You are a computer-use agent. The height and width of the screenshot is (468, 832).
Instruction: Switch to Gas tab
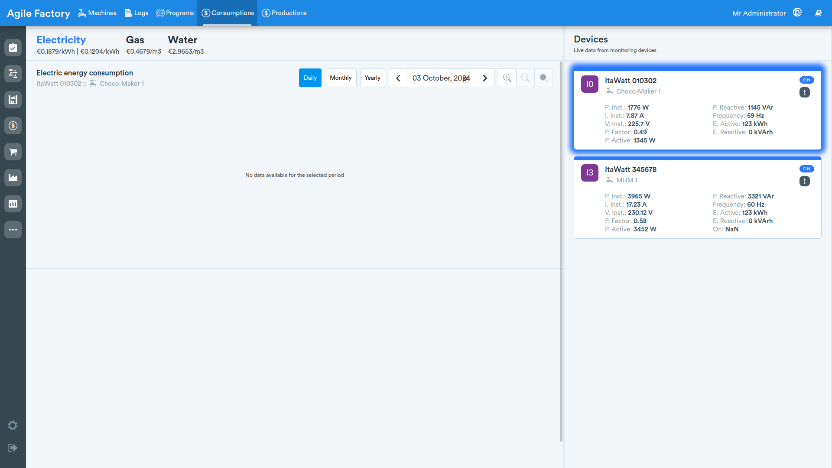coord(143,45)
